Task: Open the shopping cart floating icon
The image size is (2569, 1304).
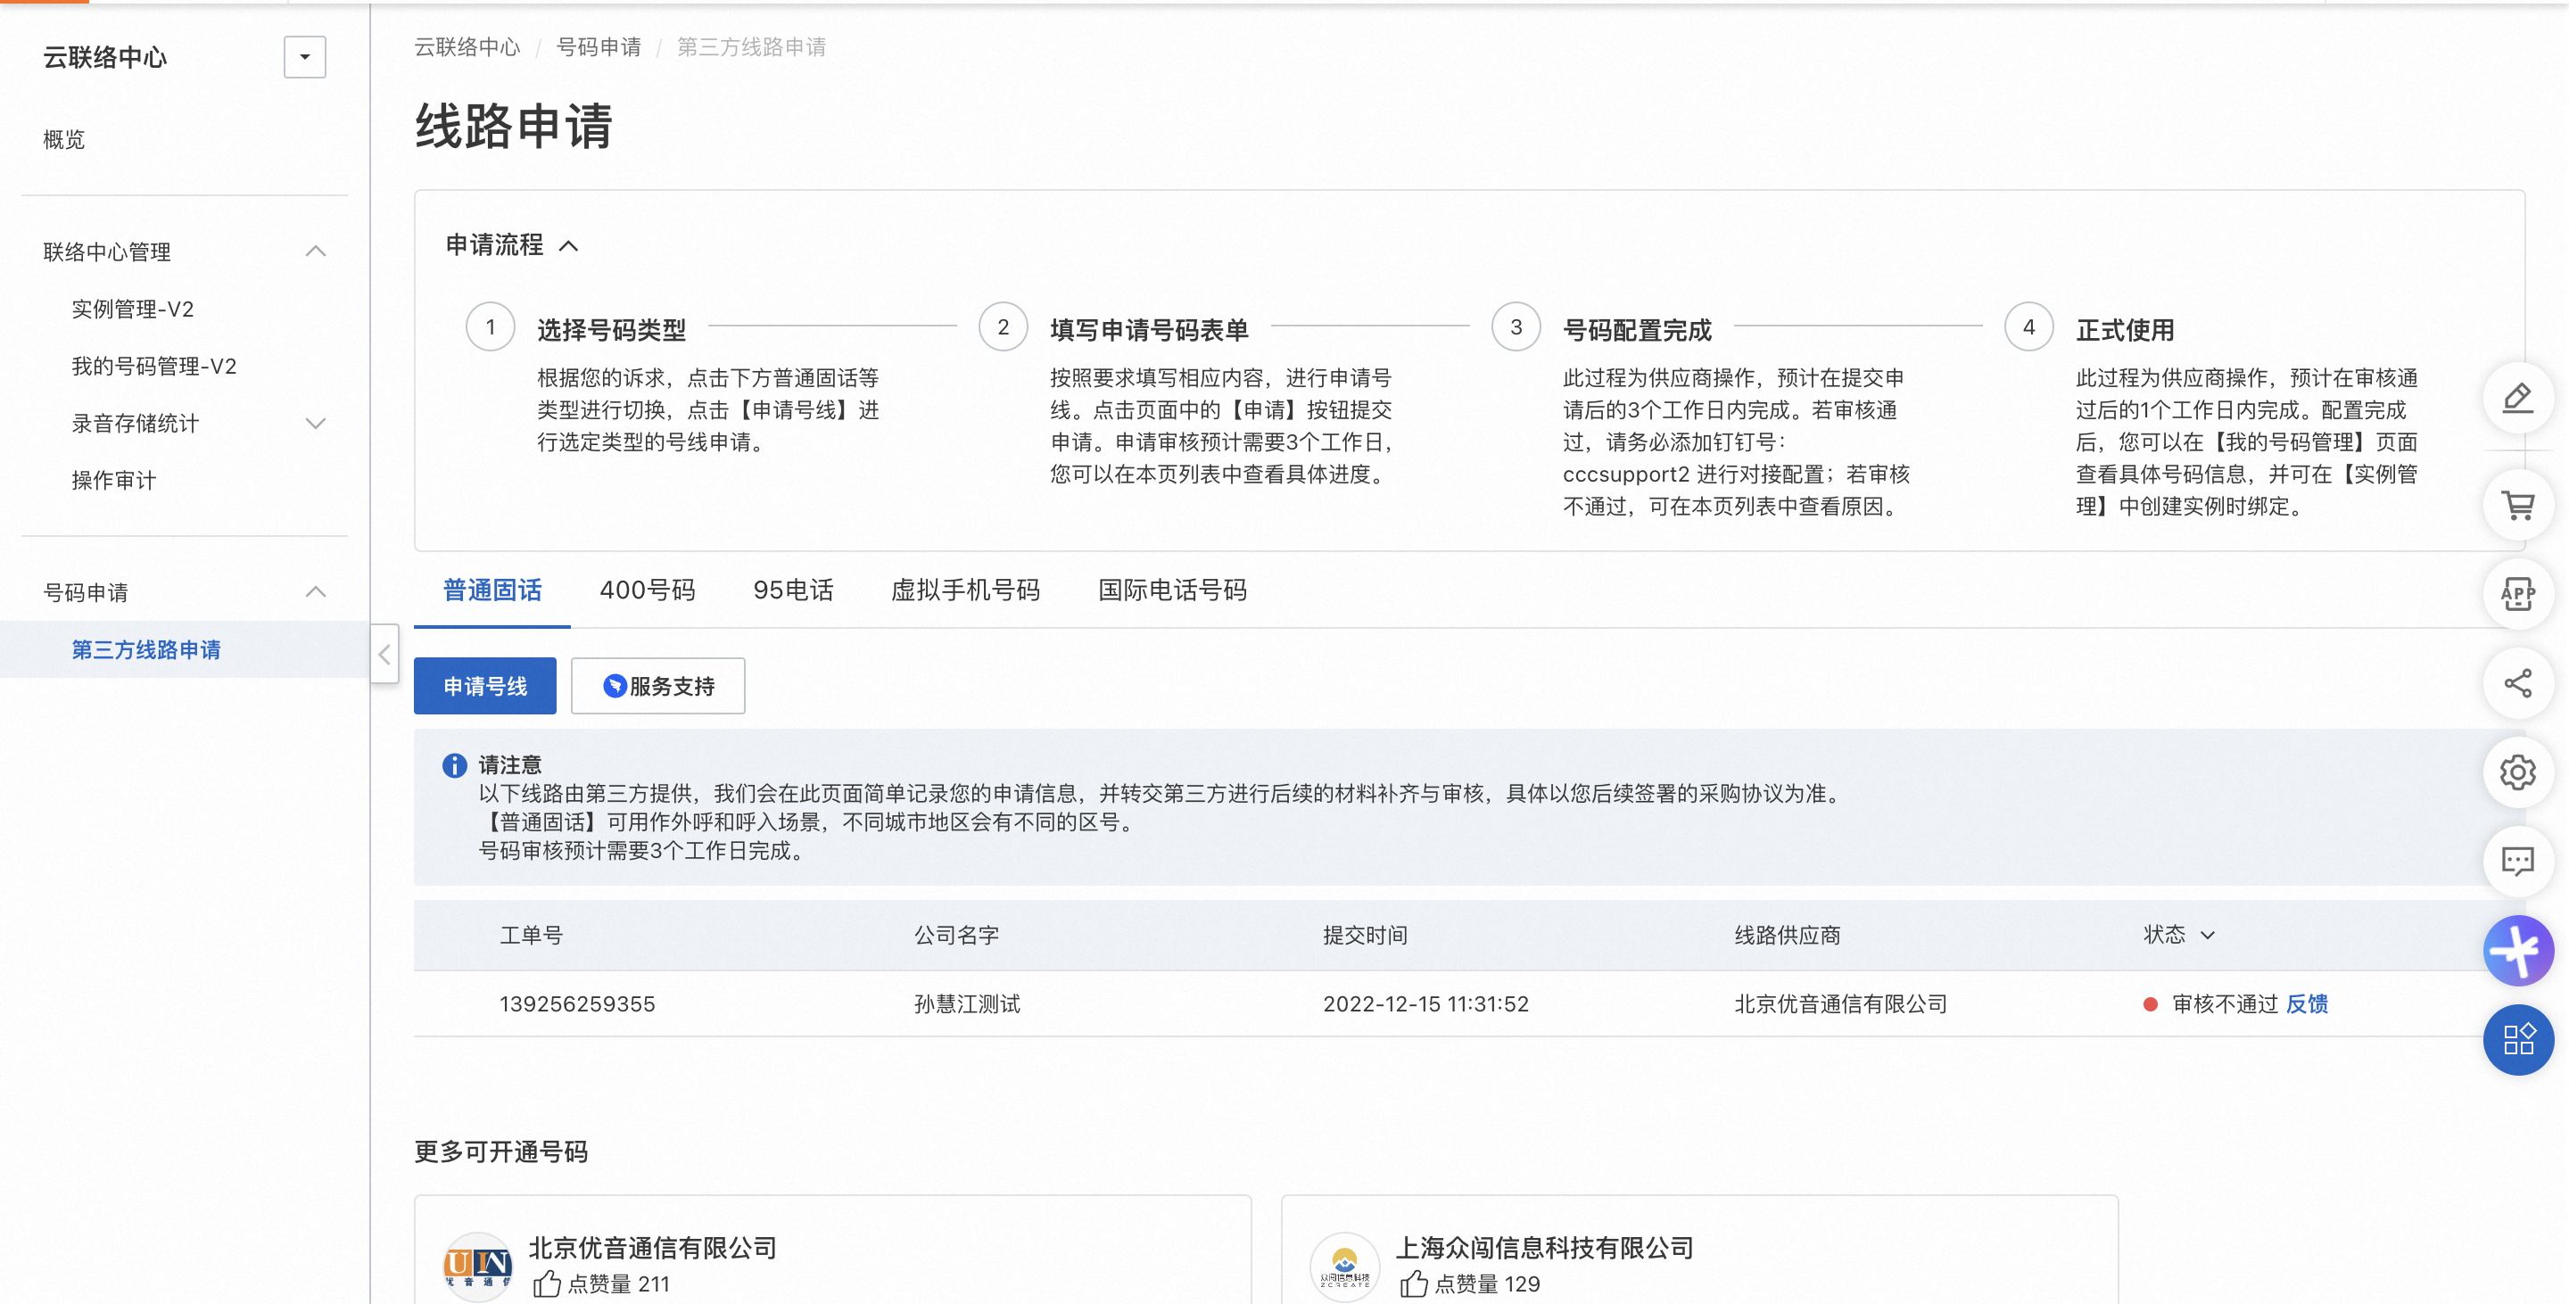Action: [x=2517, y=506]
